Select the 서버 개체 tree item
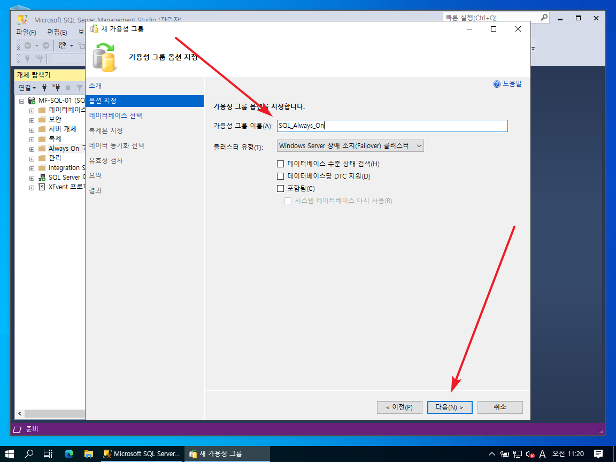This screenshot has width=616, height=462. click(x=62, y=129)
